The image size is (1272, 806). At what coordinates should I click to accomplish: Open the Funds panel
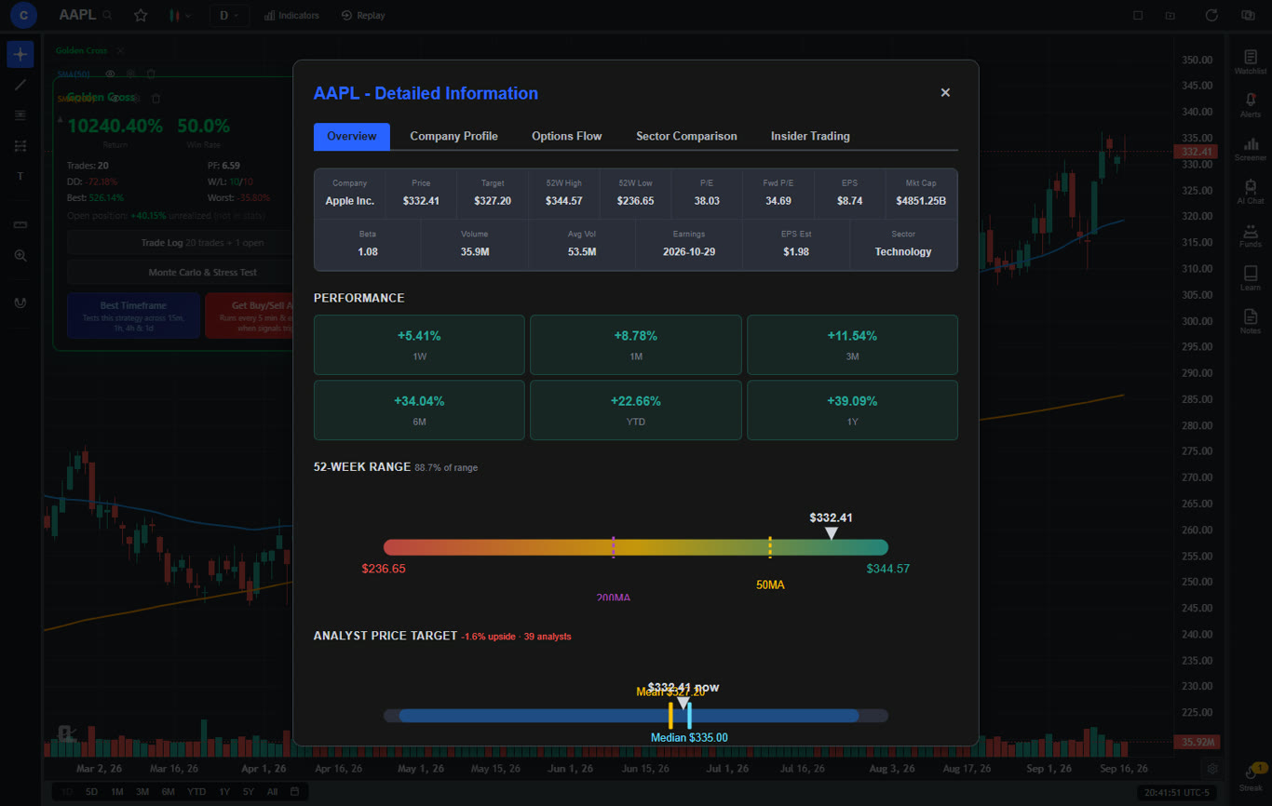click(1251, 235)
